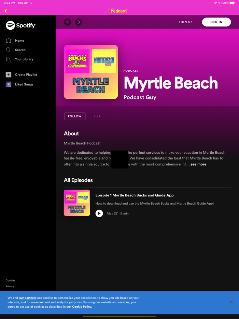239x319 pixels.
Task: Tap the Podcast title in pink header
Action: tap(119, 11)
